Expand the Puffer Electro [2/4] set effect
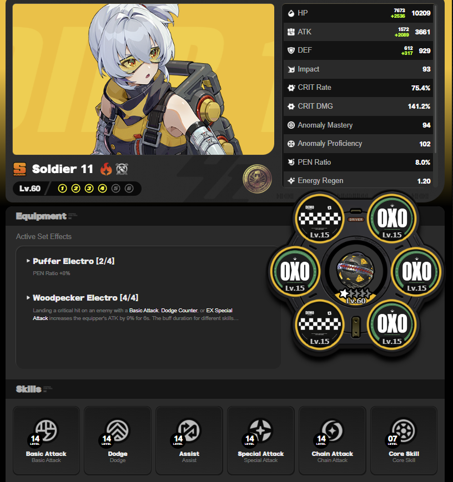 (73, 261)
